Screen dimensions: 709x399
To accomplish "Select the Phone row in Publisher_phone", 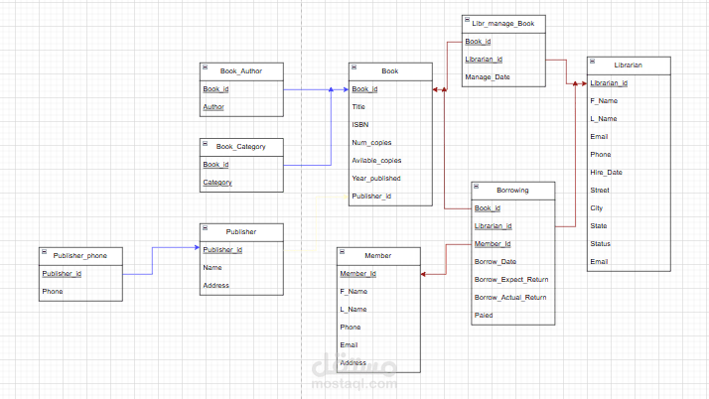I will point(80,292).
